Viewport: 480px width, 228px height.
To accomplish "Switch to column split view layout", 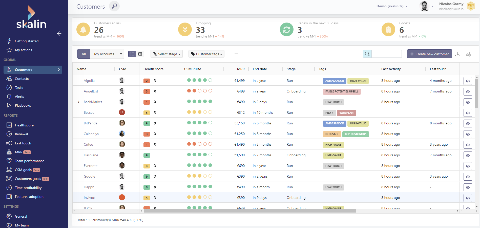I will pos(140,54).
